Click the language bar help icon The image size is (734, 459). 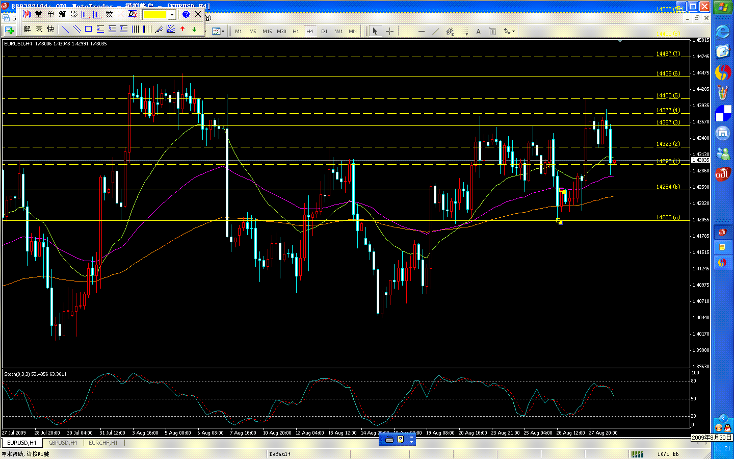coord(401,439)
